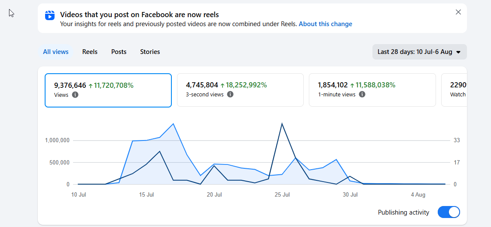
Task: Open the 3-second views info icon
Action: click(230, 94)
